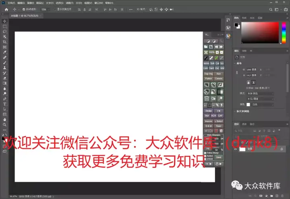Go to the Home screen icon

click(x=6, y=9)
